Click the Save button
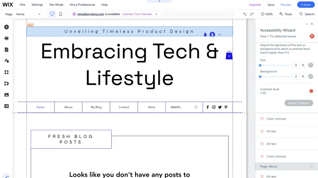 (271, 5)
